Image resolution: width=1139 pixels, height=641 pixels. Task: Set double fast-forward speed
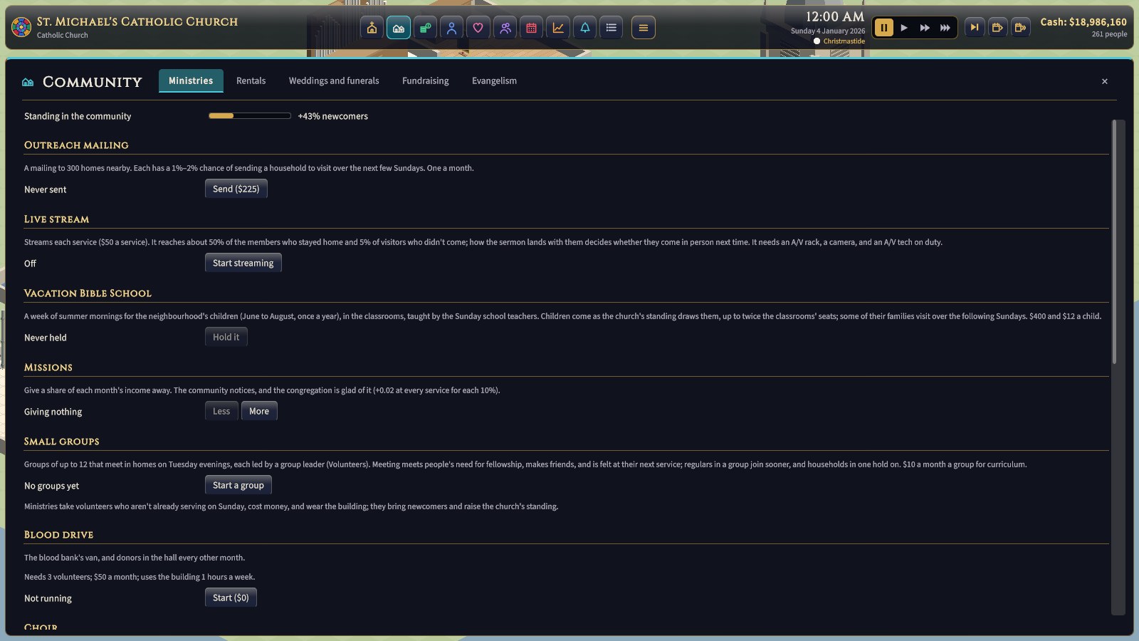click(x=925, y=28)
